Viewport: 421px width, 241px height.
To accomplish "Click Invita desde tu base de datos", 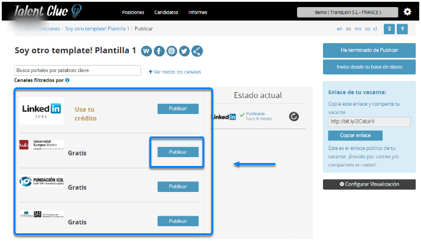I will [369, 67].
